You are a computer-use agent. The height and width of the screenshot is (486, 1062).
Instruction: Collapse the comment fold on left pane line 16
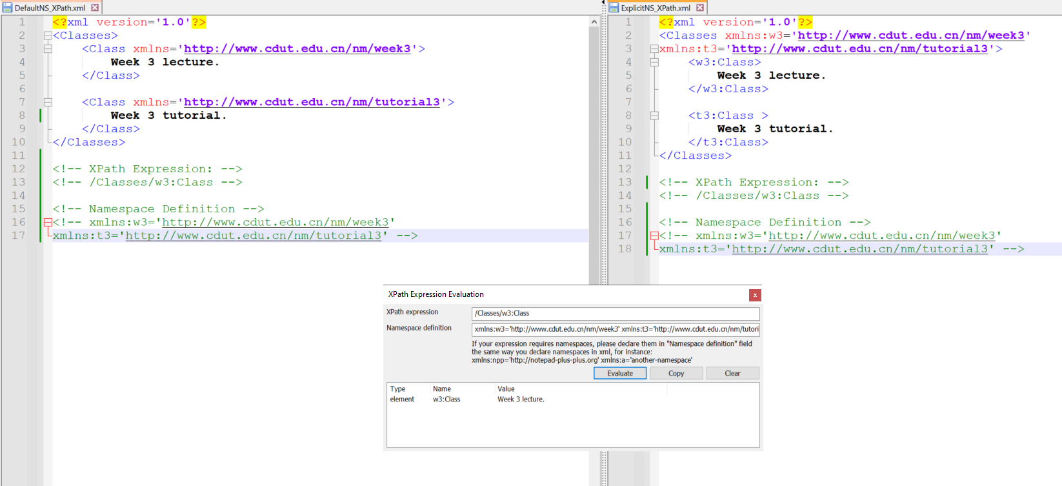[x=48, y=222]
